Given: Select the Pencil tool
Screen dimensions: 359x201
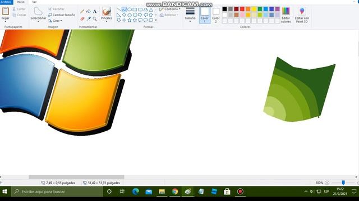Looking at the screenshot, I should 82,11.
